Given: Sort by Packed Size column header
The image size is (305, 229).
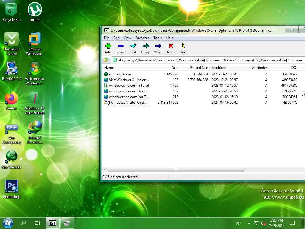Looking at the screenshot, I should (x=194, y=68).
